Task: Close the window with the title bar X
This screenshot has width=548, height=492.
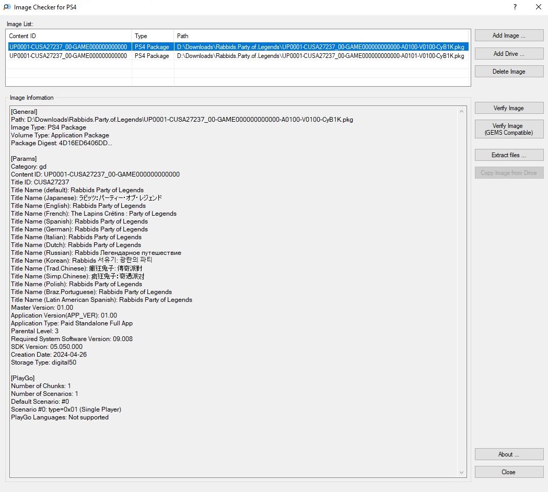Action: coord(538,7)
